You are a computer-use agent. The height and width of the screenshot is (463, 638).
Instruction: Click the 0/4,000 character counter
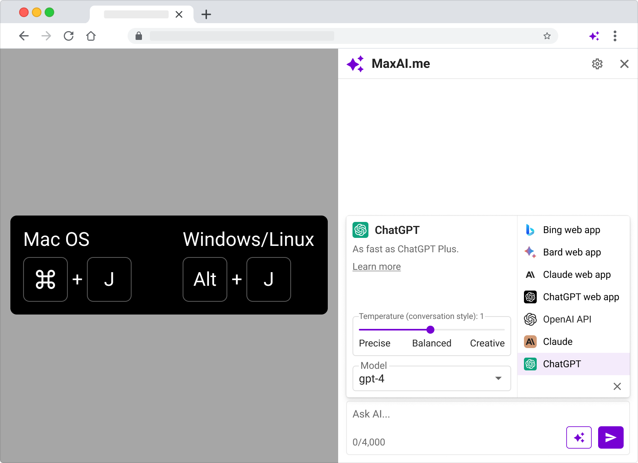coord(369,442)
